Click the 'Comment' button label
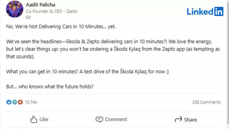 116,119
